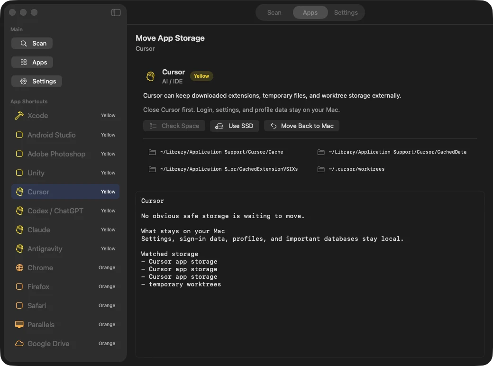The height and width of the screenshot is (366, 493).
Task: Click the Google Drive cloud icon
Action: [x=19, y=344]
